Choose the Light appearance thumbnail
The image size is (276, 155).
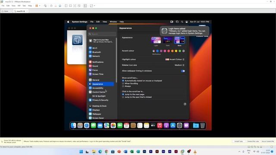[x=156, y=40]
